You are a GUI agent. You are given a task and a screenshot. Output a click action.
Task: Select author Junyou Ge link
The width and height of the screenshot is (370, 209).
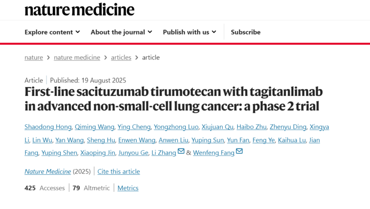133,153
